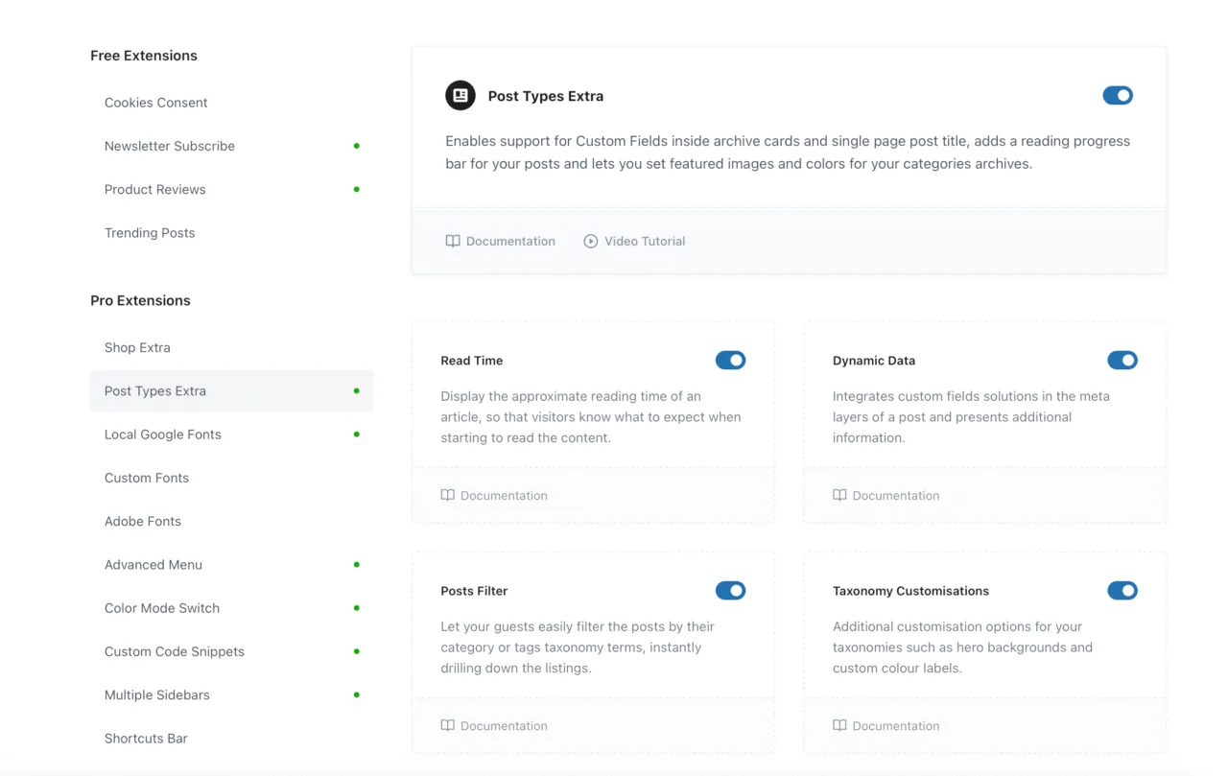This screenshot has height=776, width=1228.
Task: Click the Taxonomy Customisations card title
Action: click(910, 591)
